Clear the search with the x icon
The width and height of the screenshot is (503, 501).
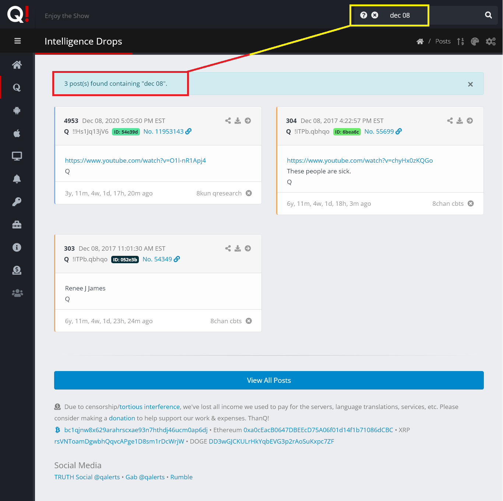pyautogui.click(x=375, y=15)
